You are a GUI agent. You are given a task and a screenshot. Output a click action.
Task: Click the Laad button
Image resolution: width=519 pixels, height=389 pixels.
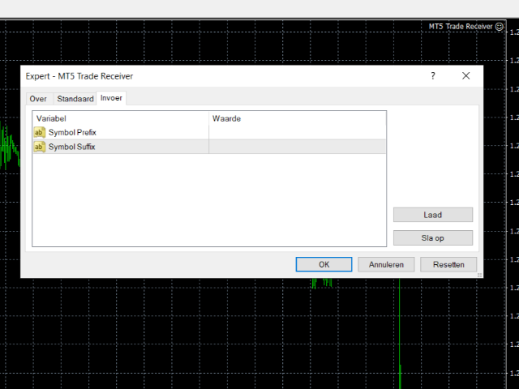coord(432,215)
